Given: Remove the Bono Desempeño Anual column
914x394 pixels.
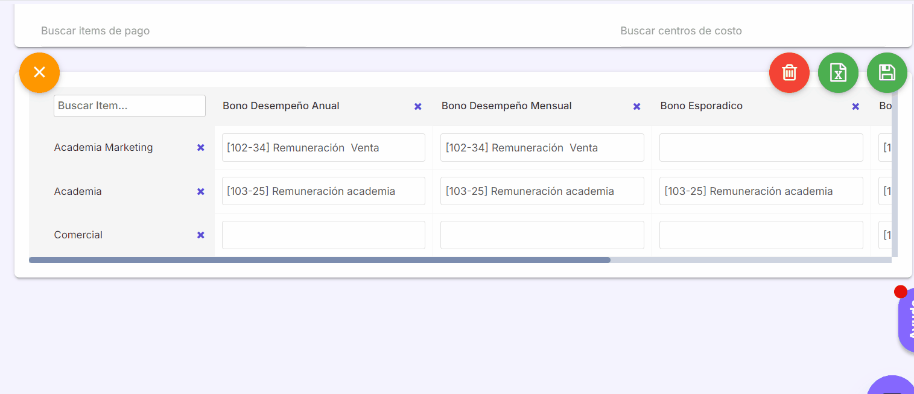Looking at the screenshot, I should coord(417,107).
